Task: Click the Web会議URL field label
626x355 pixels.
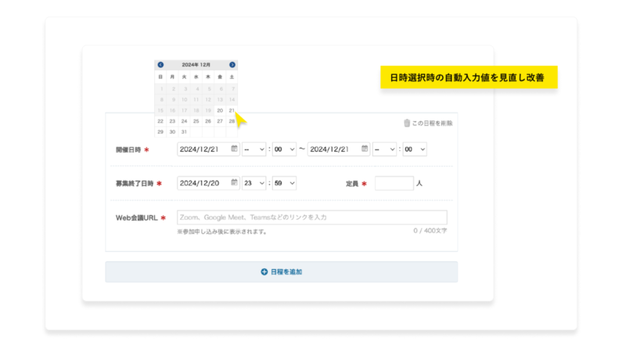Action: coord(136,218)
